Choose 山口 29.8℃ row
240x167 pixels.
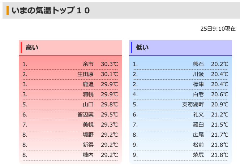[x=70, y=105]
